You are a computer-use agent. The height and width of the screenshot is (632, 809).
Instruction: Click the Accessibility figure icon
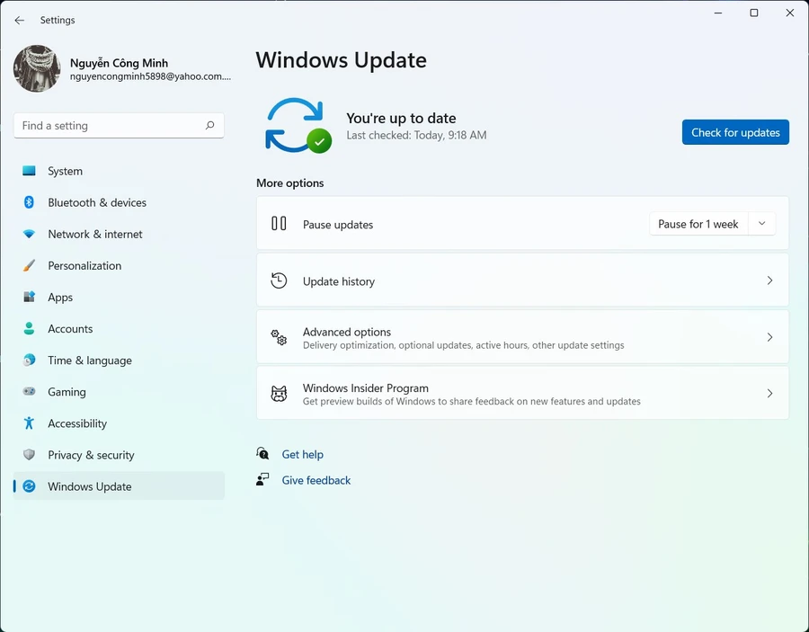click(x=29, y=423)
